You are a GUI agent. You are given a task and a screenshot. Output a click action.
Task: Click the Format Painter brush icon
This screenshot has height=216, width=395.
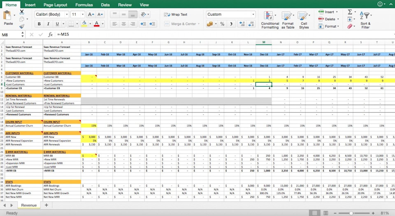pos(22,26)
